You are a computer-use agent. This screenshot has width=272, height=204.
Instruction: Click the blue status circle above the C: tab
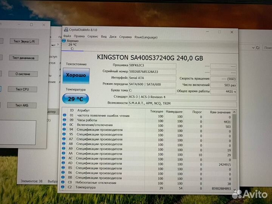point(64,40)
